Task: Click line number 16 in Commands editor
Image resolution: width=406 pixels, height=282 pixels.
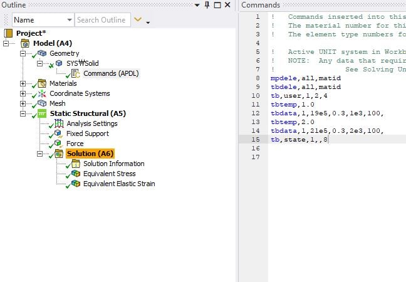Action: (255, 148)
